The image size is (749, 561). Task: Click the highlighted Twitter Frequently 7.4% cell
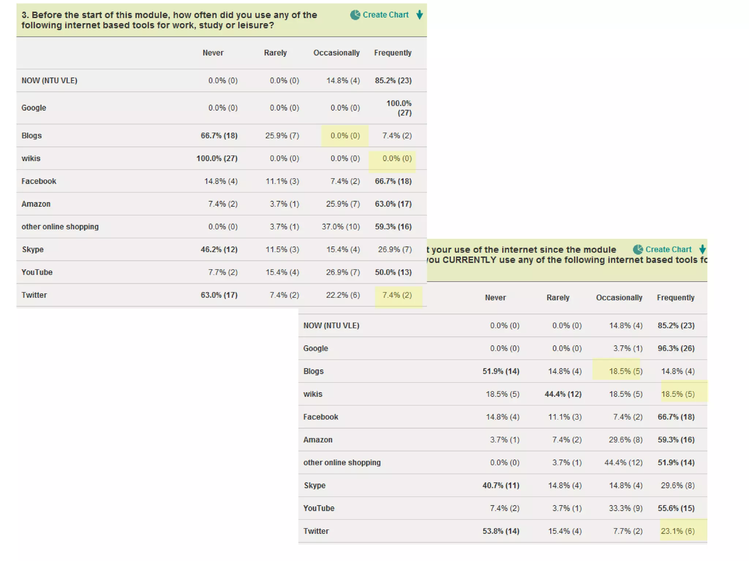pyautogui.click(x=397, y=295)
